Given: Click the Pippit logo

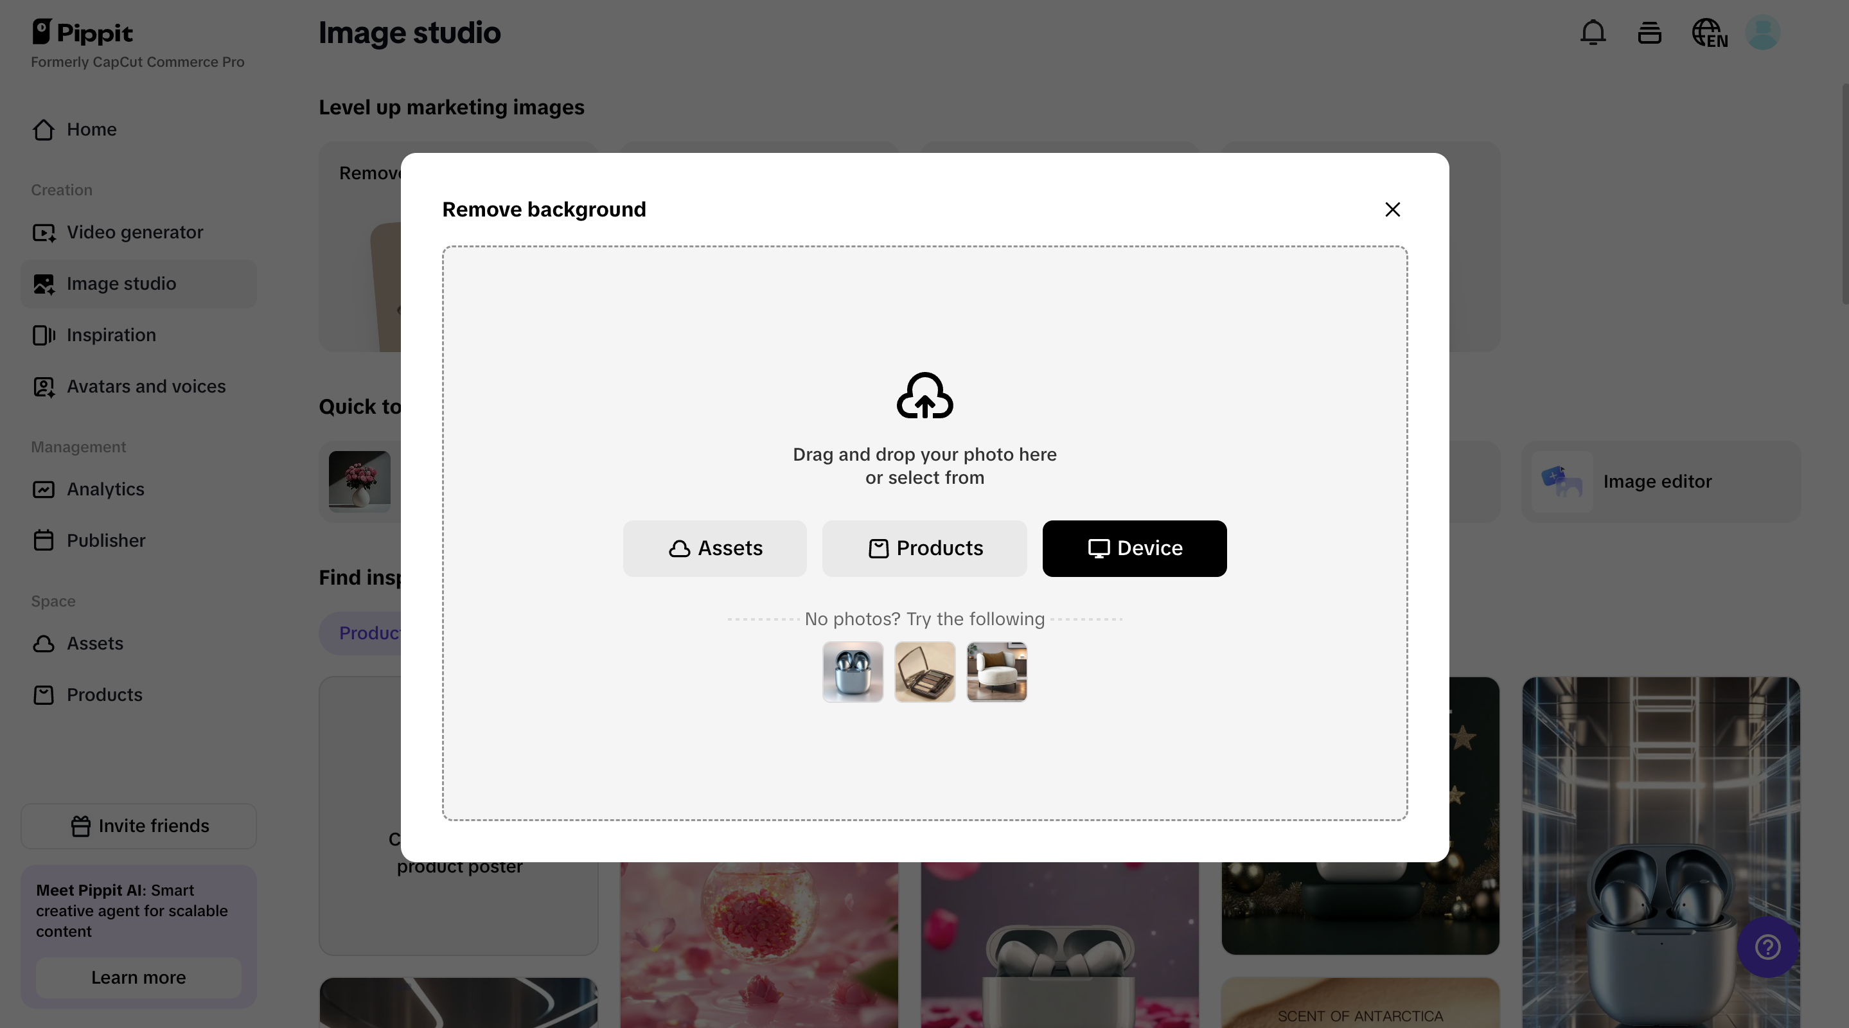Looking at the screenshot, I should pyautogui.click(x=82, y=32).
